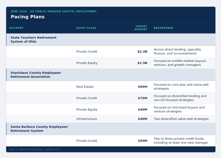This screenshot has width=221, height=158.
Task: Click the Asset Class column header
Action: (86, 28)
